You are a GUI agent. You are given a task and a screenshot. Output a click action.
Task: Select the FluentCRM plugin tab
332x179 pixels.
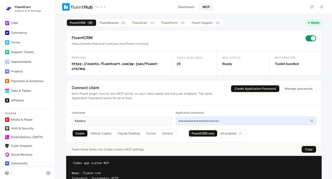(81, 23)
